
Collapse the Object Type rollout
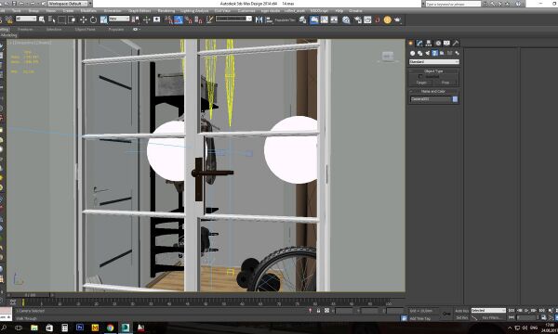tap(433, 71)
